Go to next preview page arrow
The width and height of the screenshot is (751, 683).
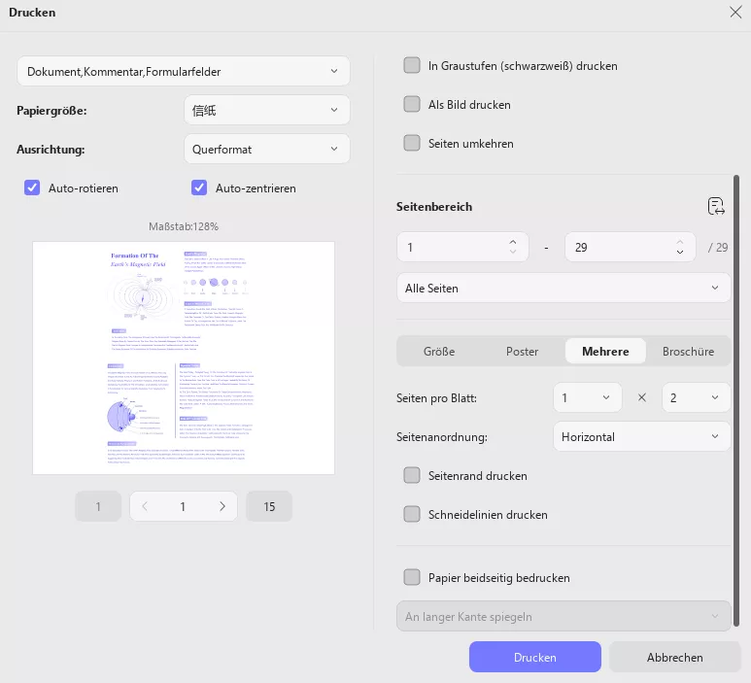(222, 506)
